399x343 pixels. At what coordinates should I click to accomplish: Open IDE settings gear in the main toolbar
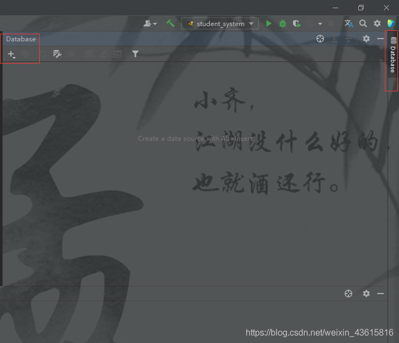377,24
